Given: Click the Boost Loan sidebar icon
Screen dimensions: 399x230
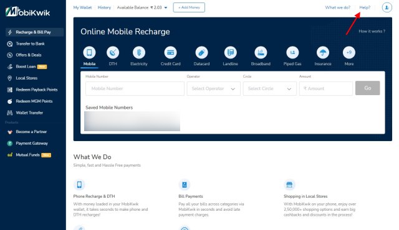Looking at the screenshot, I should coord(10,67).
